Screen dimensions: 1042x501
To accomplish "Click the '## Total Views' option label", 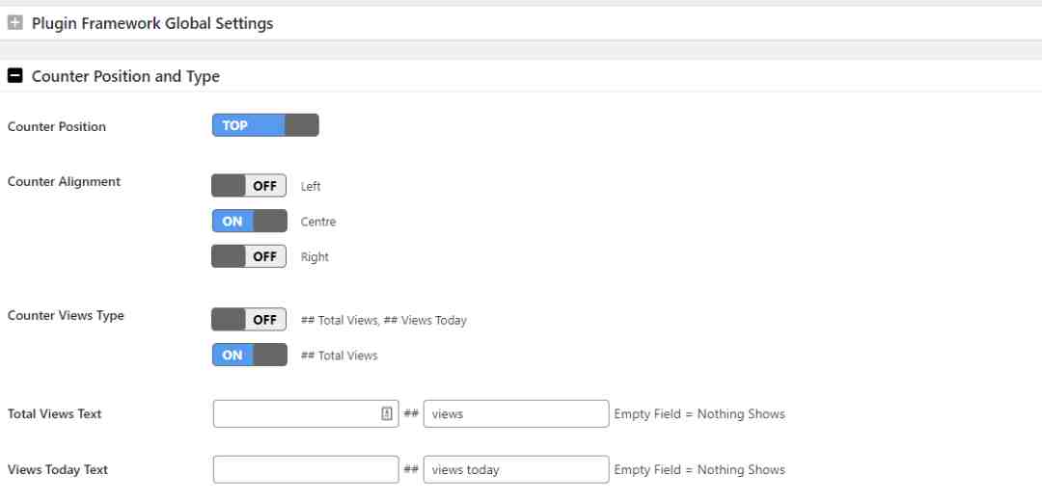I will click(339, 356).
